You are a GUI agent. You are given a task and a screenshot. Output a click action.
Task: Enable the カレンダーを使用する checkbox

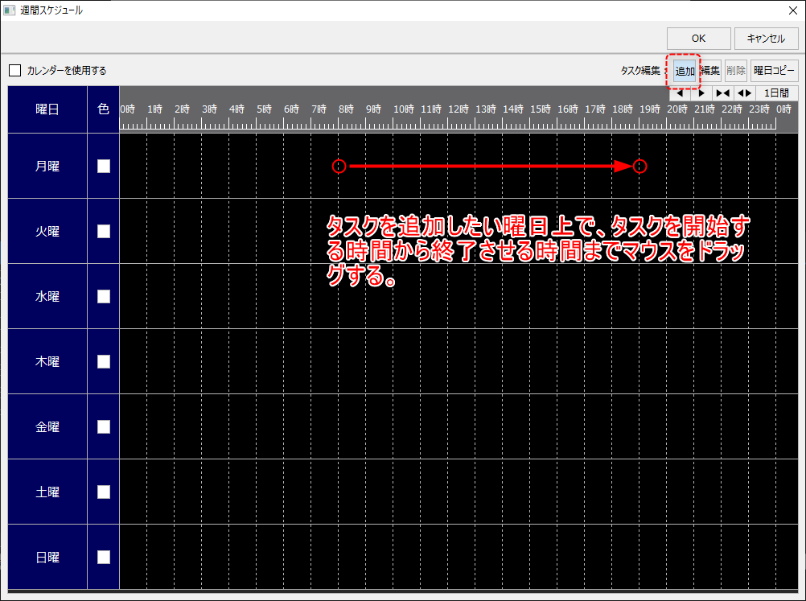point(14,70)
